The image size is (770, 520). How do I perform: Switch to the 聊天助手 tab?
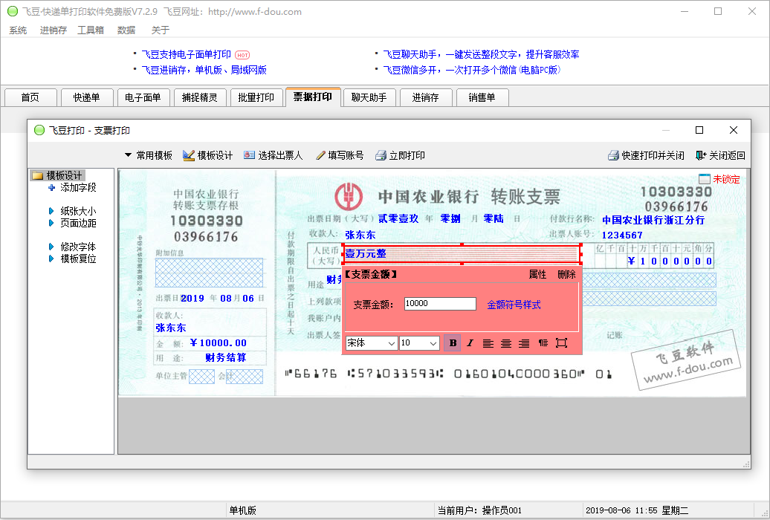click(x=369, y=97)
